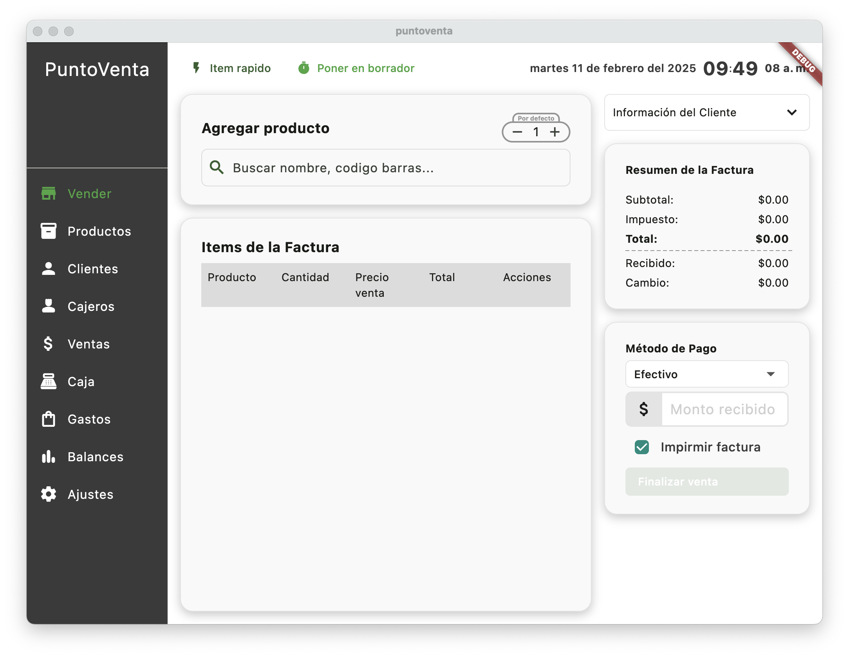Image resolution: width=849 pixels, height=657 pixels.
Task: Click the Clientes person icon
Action: click(49, 269)
